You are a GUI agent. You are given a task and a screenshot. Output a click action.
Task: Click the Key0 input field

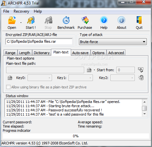coord(40,78)
